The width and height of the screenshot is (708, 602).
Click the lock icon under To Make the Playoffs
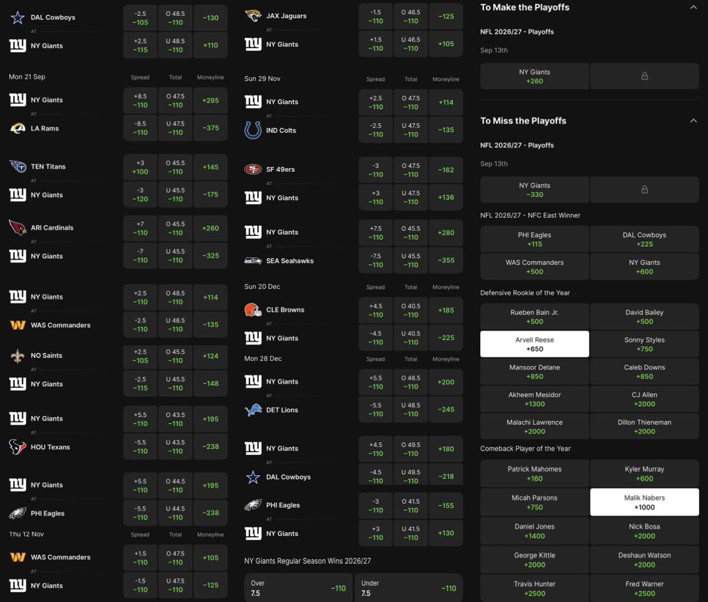coord(644,76)
